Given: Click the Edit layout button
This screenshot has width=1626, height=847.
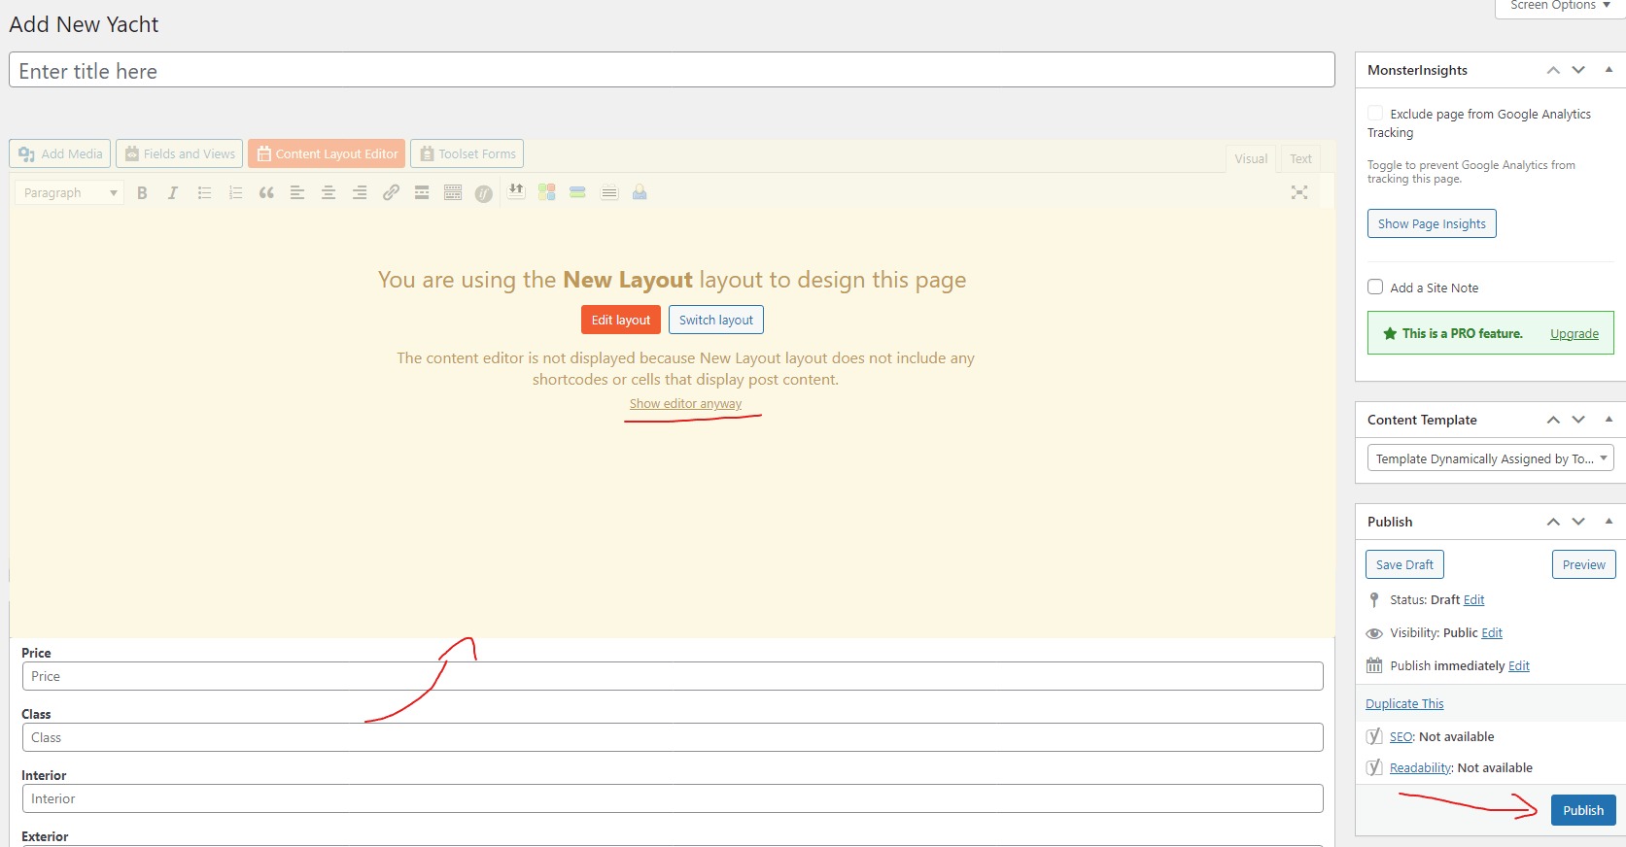Looking at the screenshot, I should point(621,320).
